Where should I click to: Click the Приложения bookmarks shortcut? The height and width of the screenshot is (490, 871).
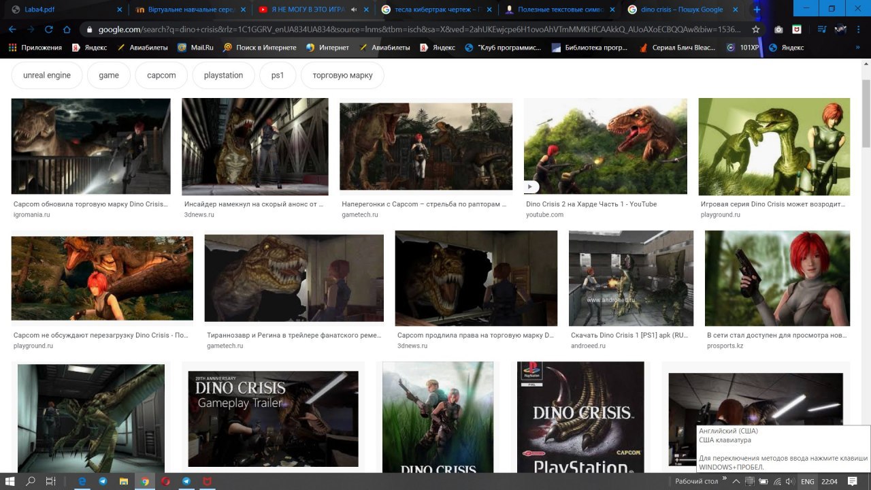(35, 48)
